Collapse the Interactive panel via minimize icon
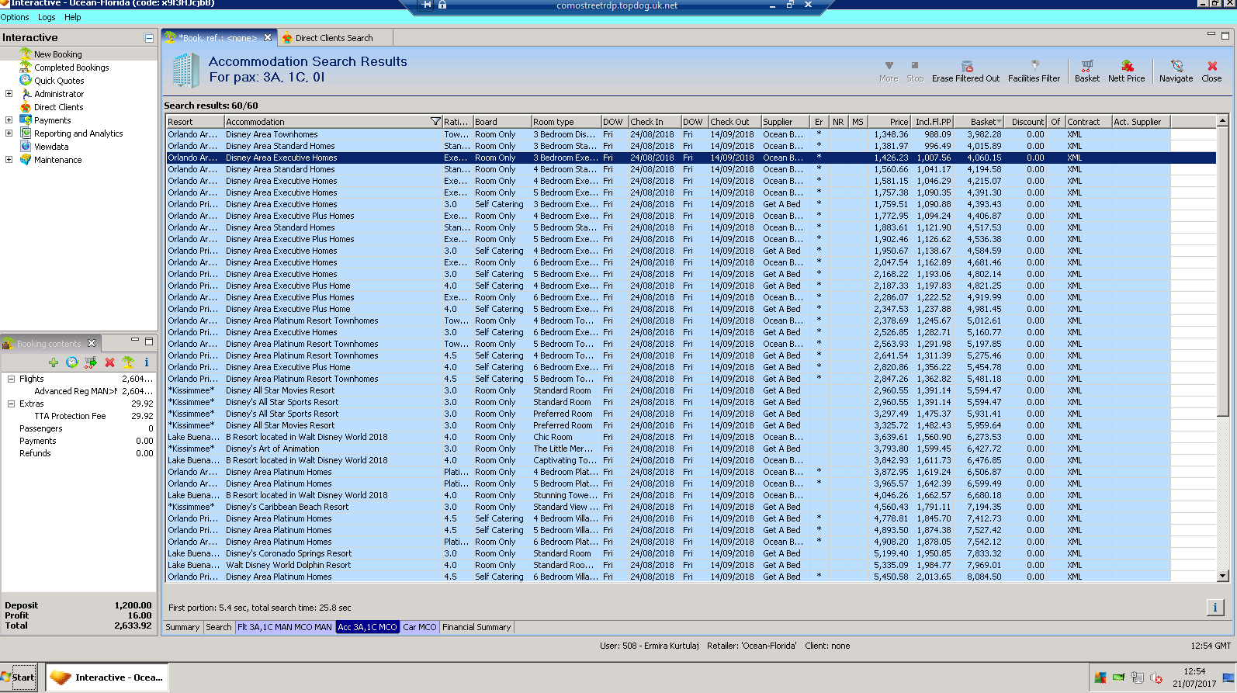Viewport: 1237px width, 693px height. [x=148, y=38]
